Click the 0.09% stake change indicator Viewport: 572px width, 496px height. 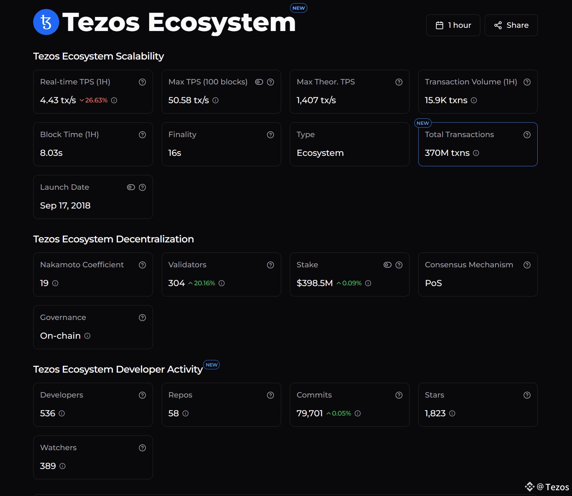[x=349, y=283]
